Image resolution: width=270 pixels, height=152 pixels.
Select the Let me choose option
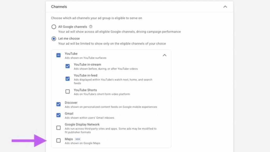54,38
